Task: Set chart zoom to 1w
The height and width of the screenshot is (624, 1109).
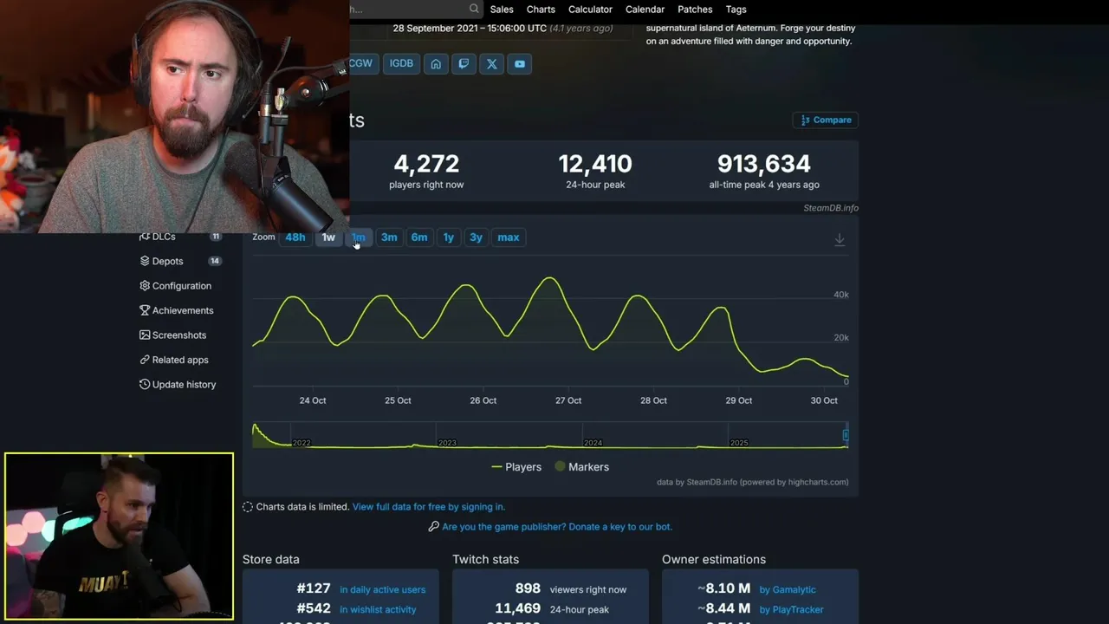Action: coord(328,237)
